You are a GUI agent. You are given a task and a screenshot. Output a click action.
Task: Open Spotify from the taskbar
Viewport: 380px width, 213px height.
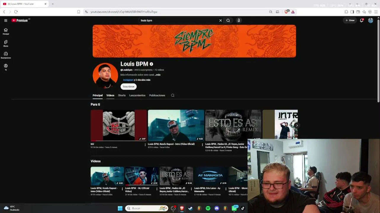tap(208, 208)
